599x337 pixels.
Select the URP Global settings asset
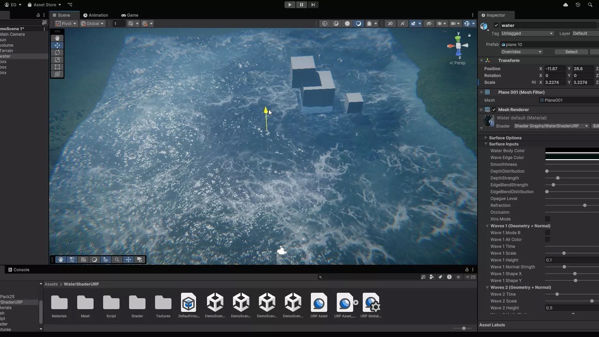(x=371, y=306)
